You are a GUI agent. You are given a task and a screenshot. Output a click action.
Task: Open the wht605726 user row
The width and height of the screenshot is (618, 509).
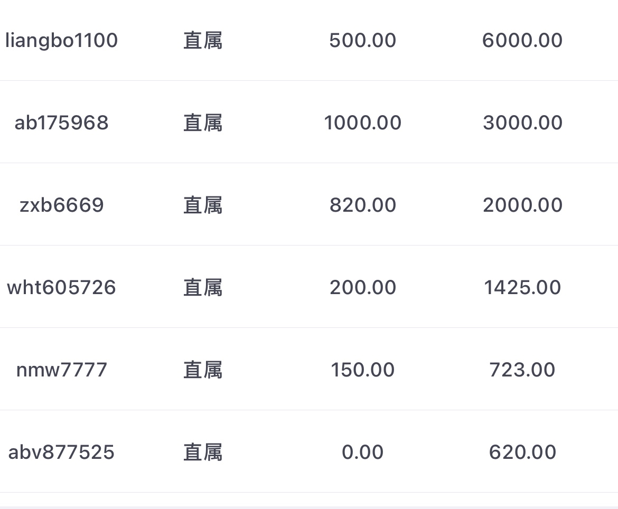tap(62, 288)
